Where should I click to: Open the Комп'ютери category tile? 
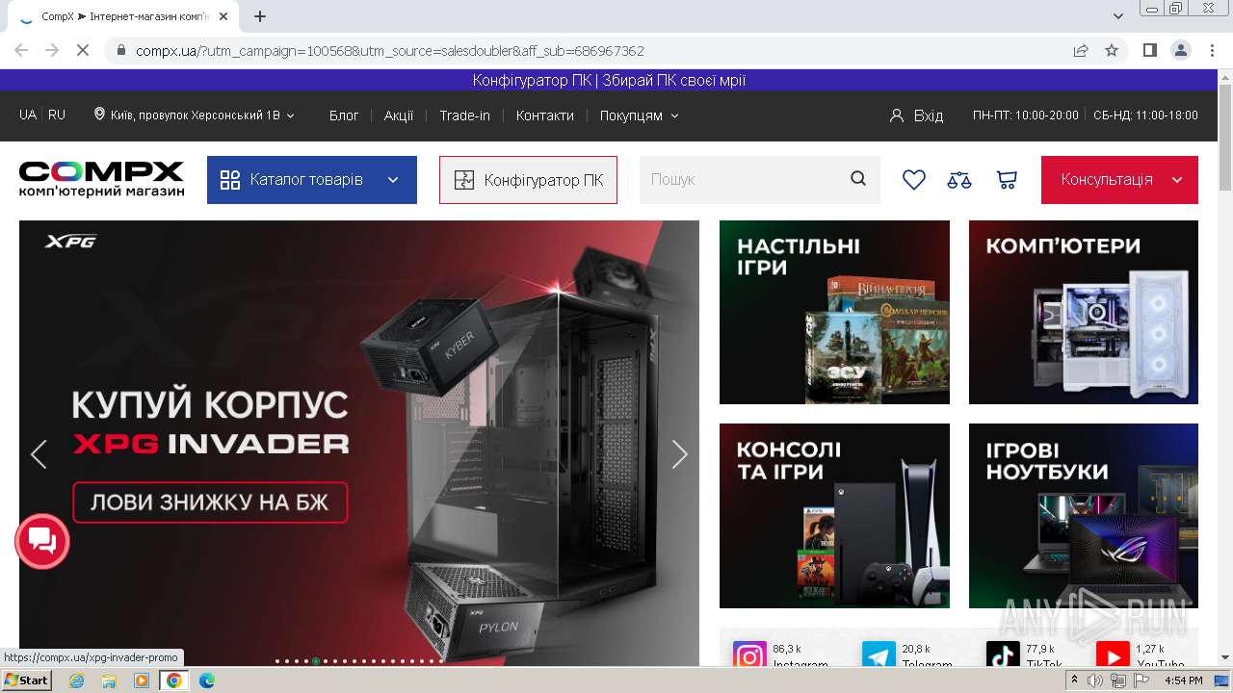[1084, 312]
